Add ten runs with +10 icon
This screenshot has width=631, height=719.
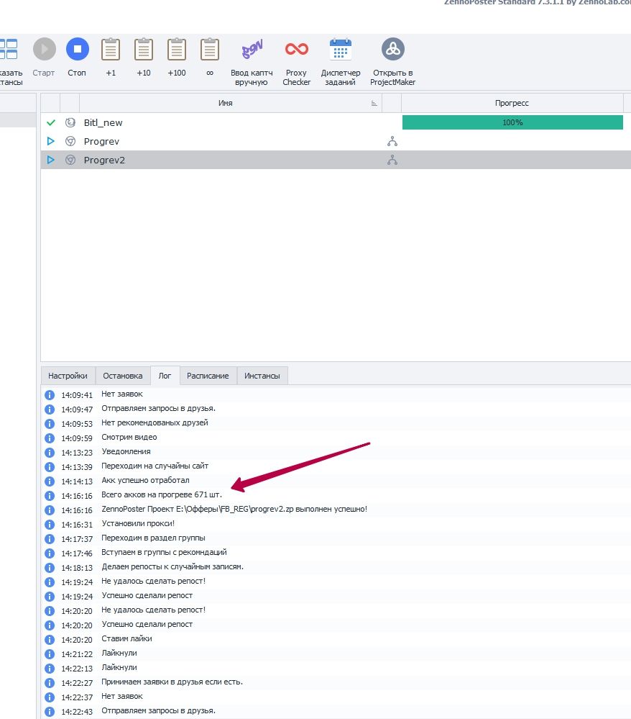click(x=143, y=49)
